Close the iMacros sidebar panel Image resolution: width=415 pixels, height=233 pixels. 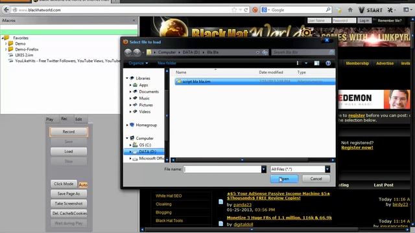[x=134, y=20]
